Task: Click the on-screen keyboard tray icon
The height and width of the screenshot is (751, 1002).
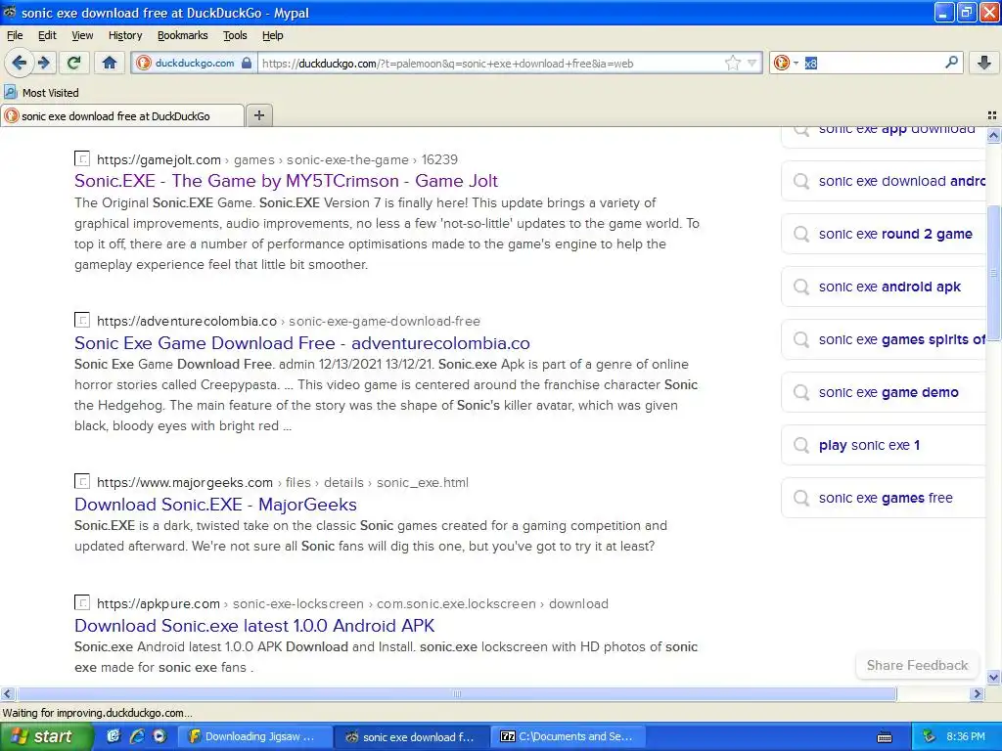Action: (885, 737)
